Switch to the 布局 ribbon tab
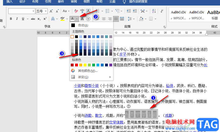The width and height of the screenshot is (220, 132). (35, 2)
